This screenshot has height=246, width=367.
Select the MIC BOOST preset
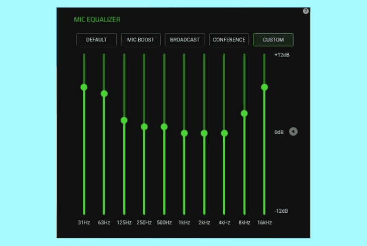[141, 40]
